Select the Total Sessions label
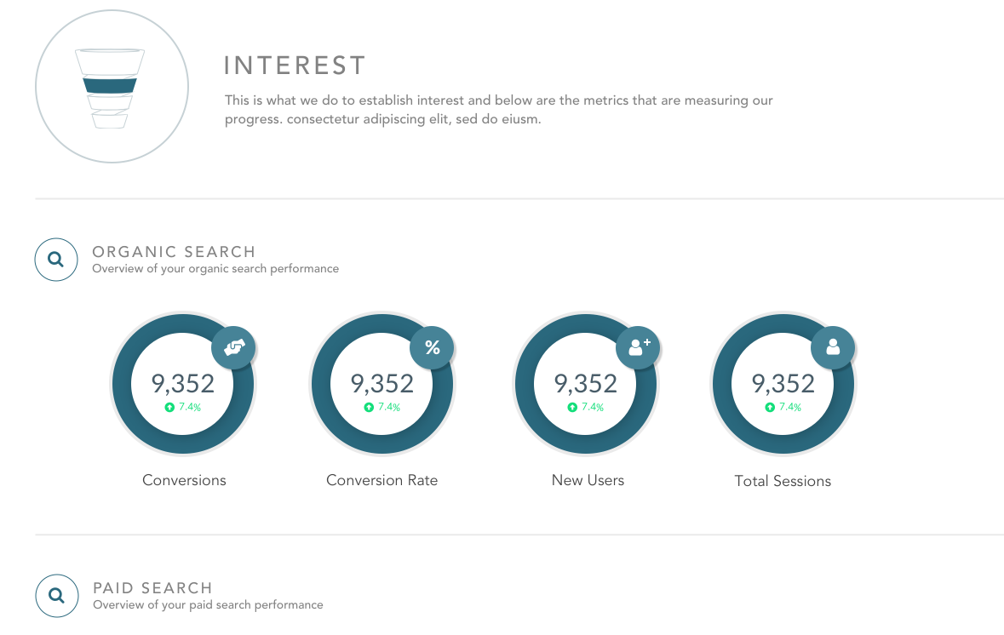 pos(783,481)
